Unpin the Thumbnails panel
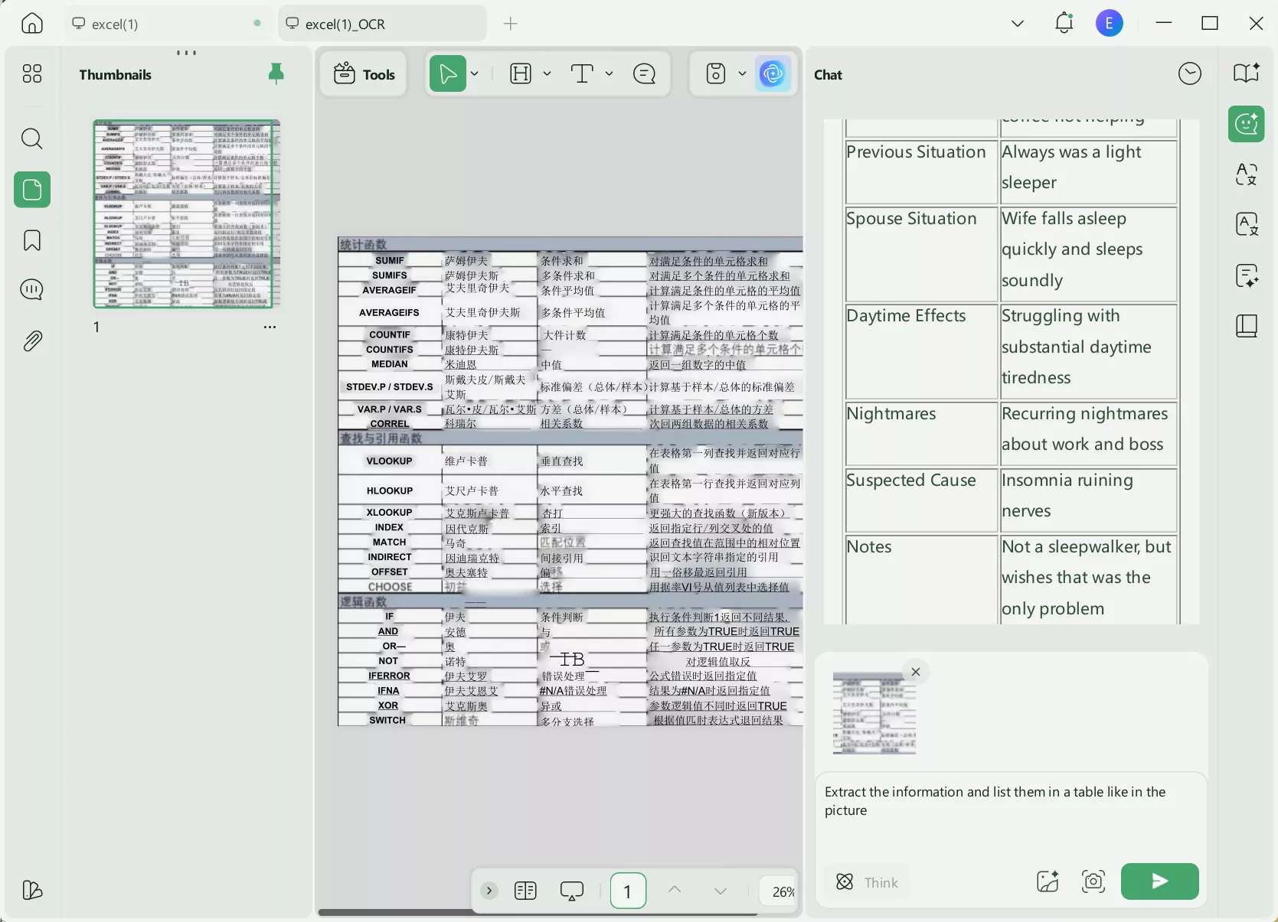This screenshot has width=1278, height=922. coord(276,73)
